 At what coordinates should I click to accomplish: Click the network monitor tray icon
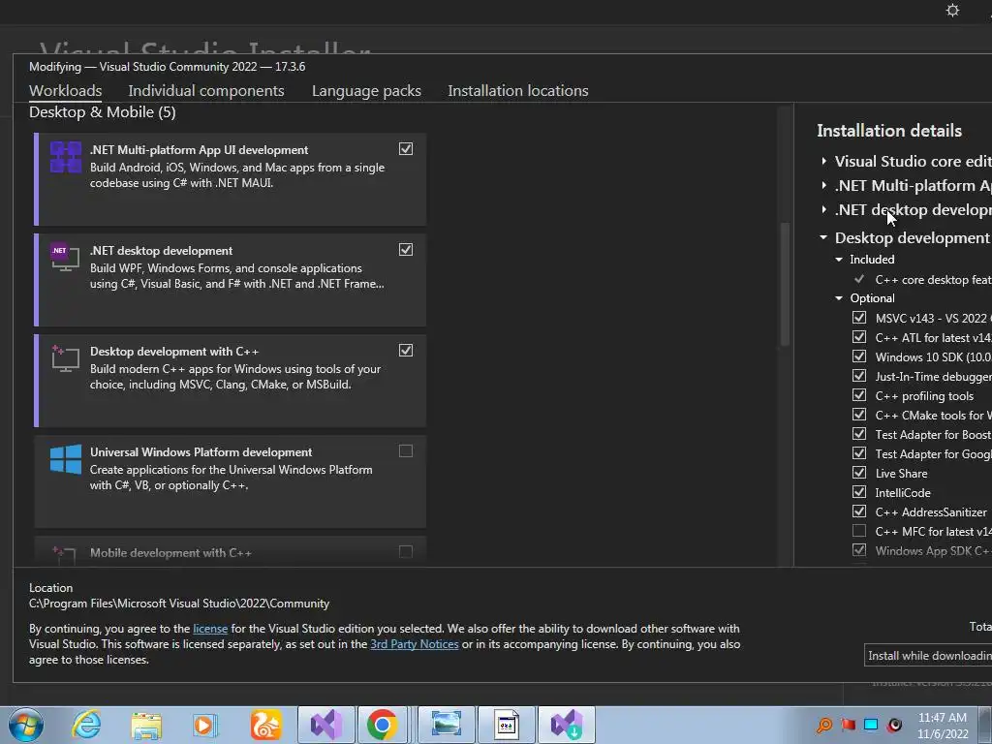click(x=871, y=725)
